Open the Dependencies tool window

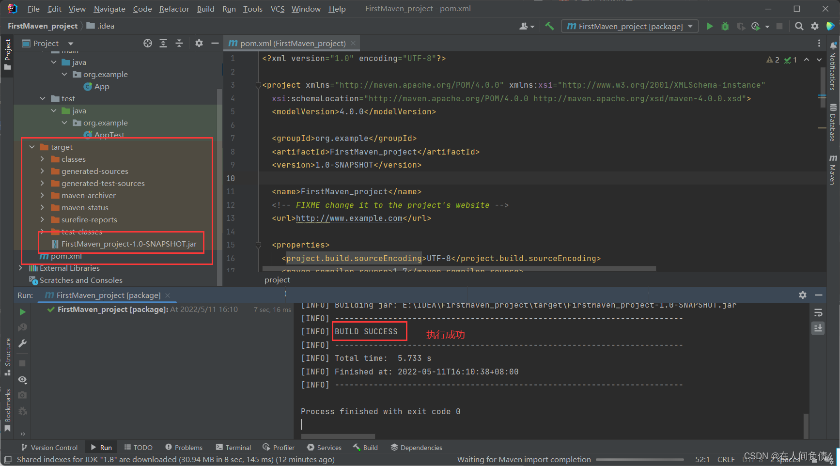click(x=417, y=448)
